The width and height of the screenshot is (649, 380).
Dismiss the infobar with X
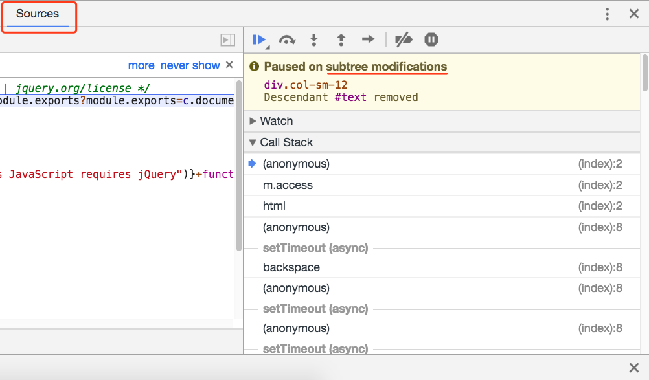[229, 65]
